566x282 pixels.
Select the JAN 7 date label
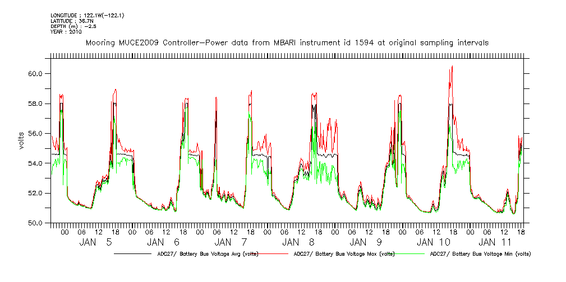231,242
